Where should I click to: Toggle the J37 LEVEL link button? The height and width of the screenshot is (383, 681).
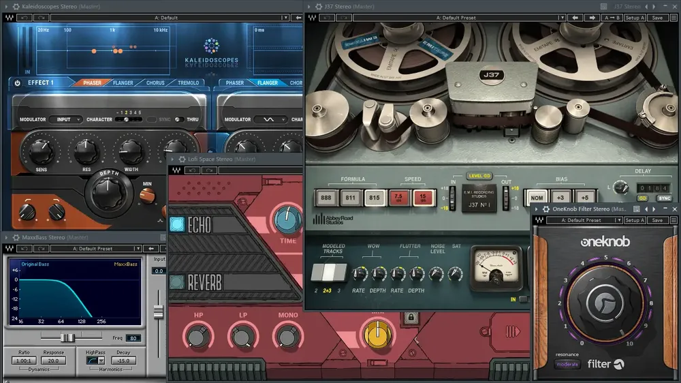click(x=479, y=176)
